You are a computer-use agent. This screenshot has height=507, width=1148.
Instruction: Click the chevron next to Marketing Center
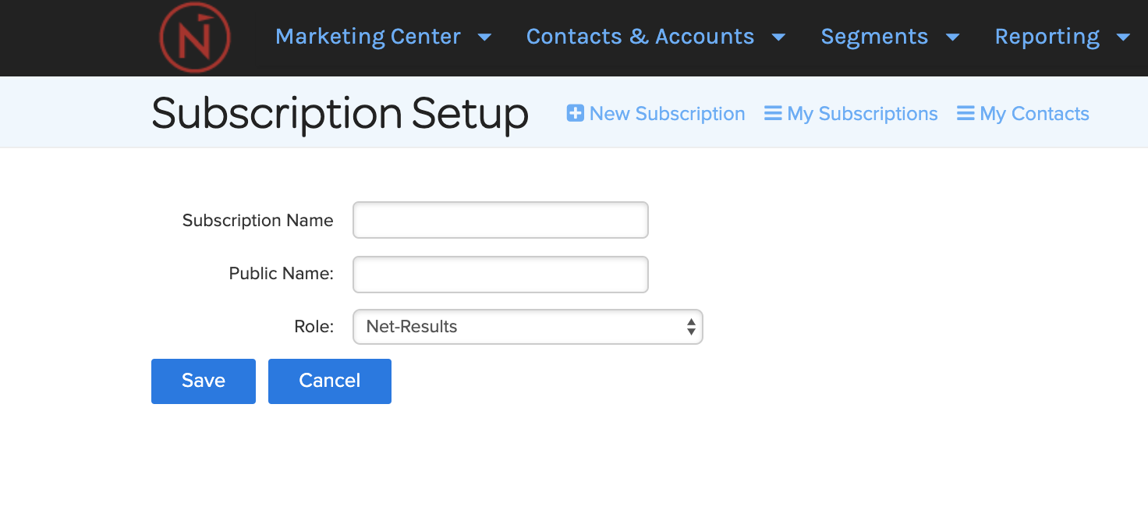tap(485, 37)
